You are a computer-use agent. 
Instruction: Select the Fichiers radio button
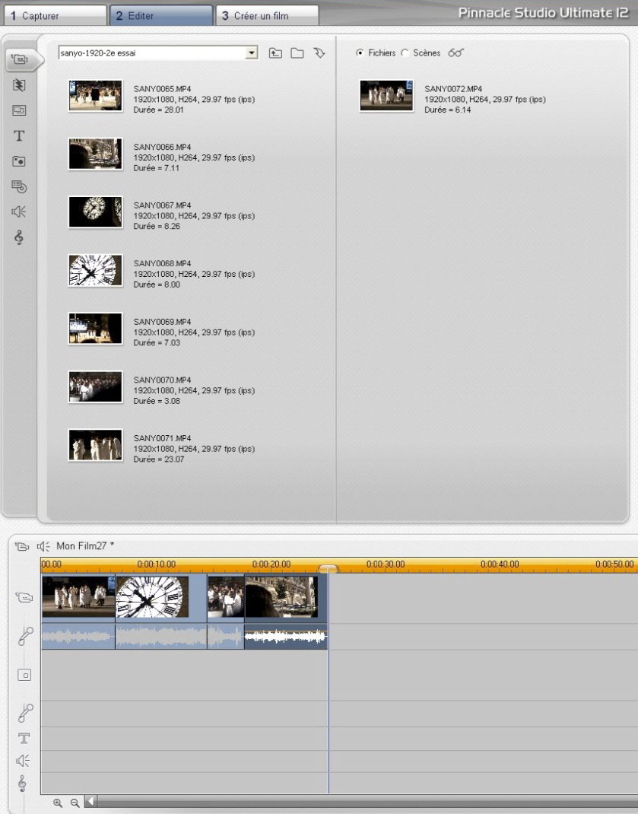(360, 53)
